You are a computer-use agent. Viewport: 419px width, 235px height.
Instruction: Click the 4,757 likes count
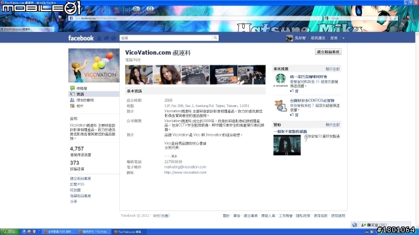click(x=77, y=149)
